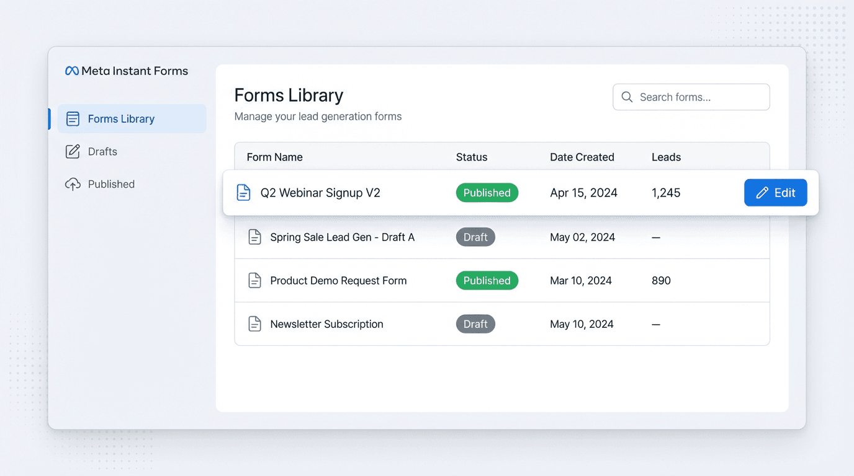Select the document icon for Newsletter Subscription
The width and height of the screenshot is (854, 476).
pyautogui.click(x=254, y=324)
